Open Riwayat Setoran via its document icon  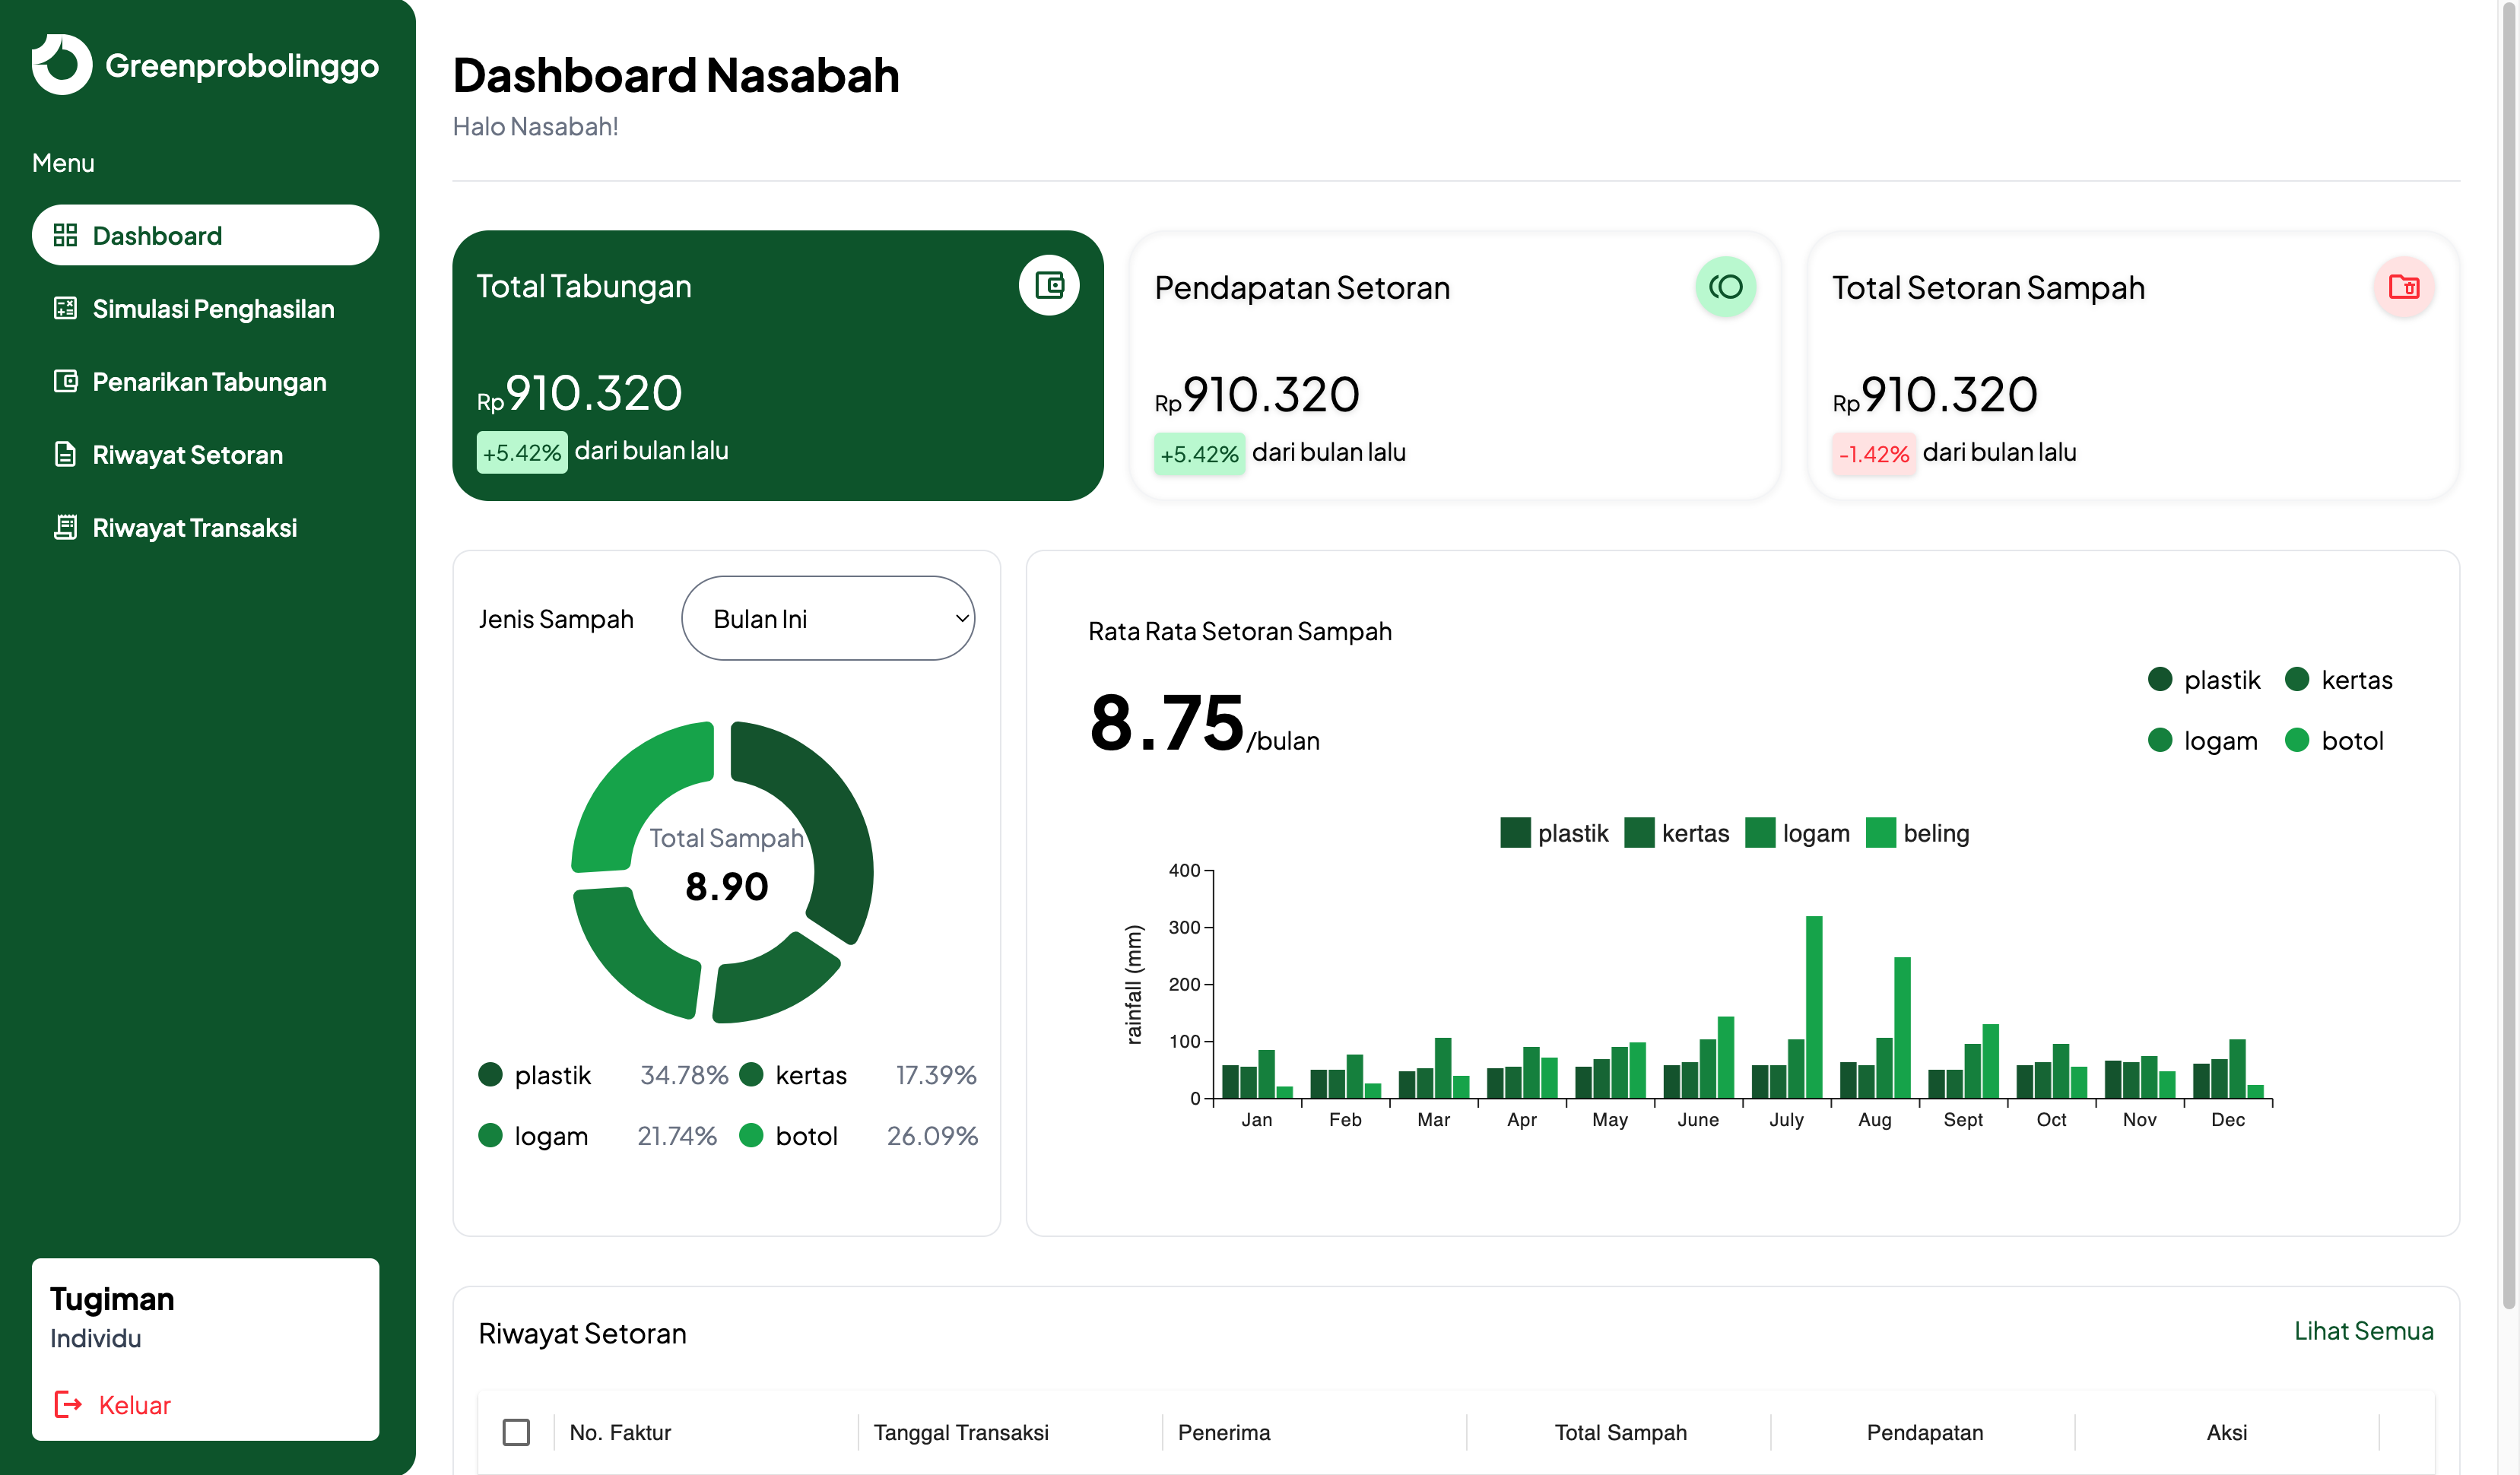[x=65, y=454]
